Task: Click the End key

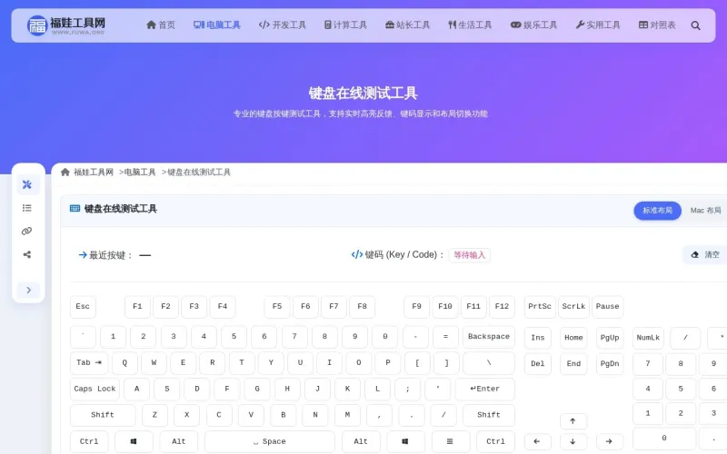Action: tap(573, 364)
